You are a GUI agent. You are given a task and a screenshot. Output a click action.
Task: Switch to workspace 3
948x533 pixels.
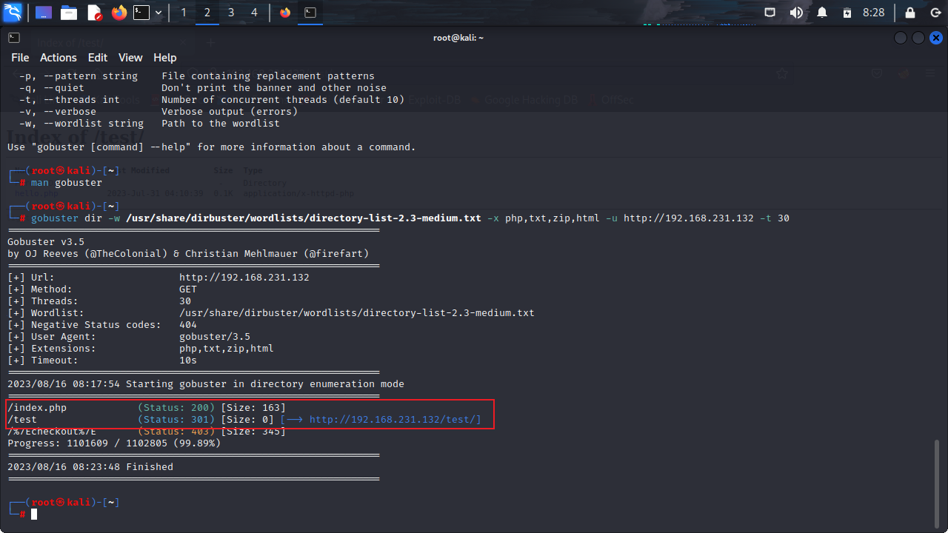coord(231,13)
